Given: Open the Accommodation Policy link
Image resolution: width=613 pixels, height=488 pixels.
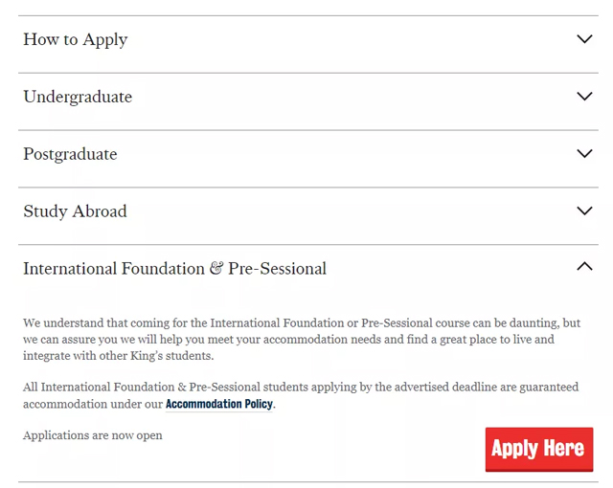Looking at the screenshot, I should pos(219,405).
